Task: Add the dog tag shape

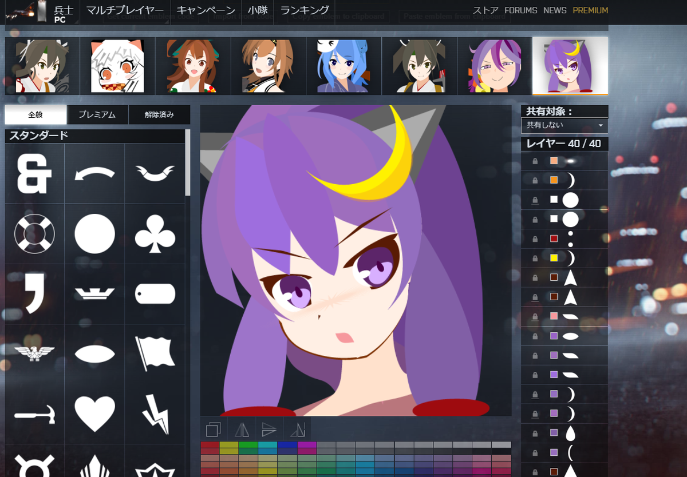Action: (x=155, y=294)
